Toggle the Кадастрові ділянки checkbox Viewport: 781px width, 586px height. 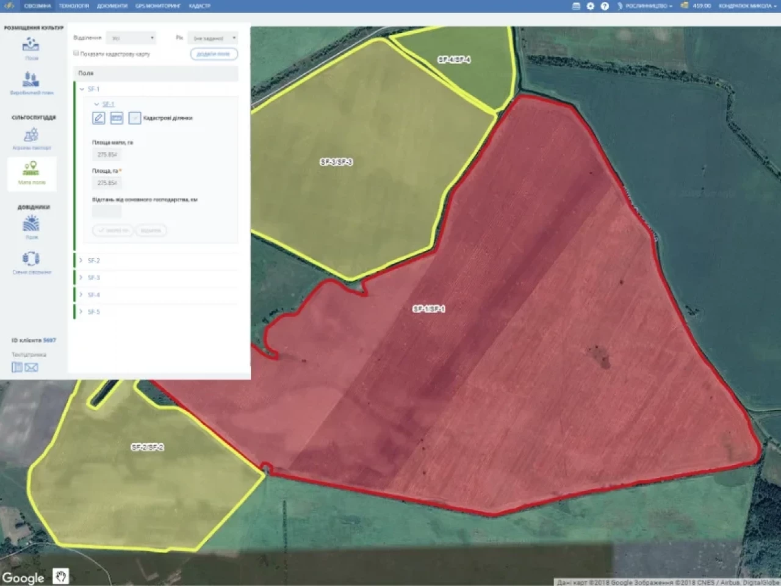coord(135,118)
